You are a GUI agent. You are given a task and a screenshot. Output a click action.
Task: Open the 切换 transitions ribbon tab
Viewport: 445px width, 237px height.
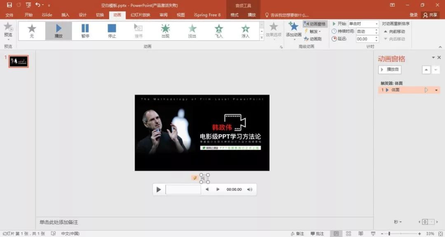tap(100, 15)
